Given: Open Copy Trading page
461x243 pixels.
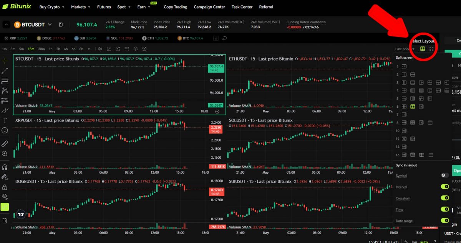Looking at the screenshot, I should coord(176,7).
